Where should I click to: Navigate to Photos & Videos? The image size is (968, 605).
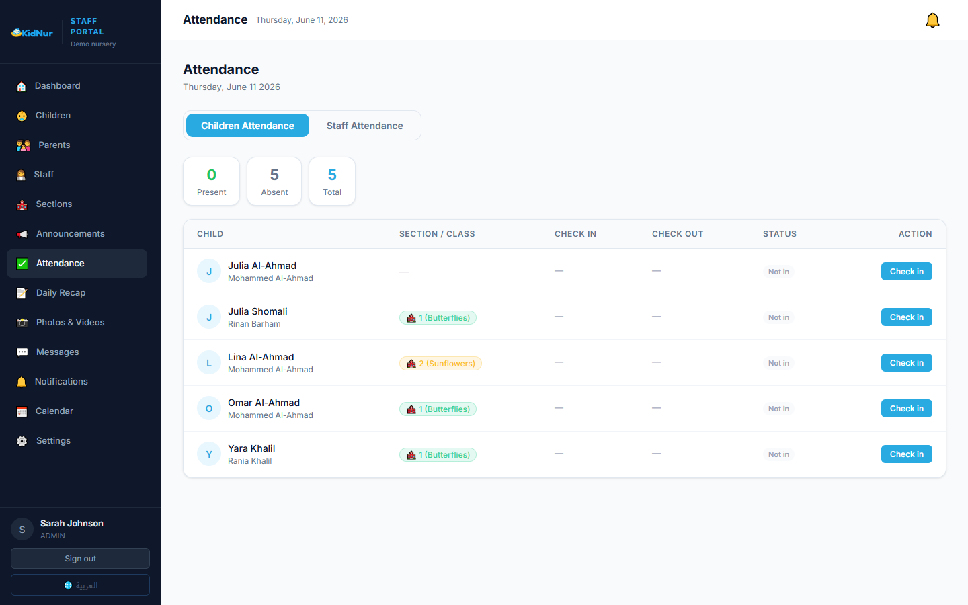tap(77, 323)
